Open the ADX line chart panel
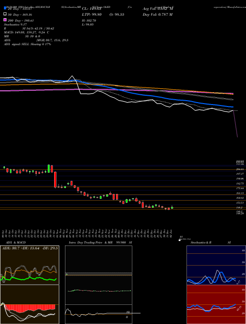246x324 pixels. coord(30,265)
